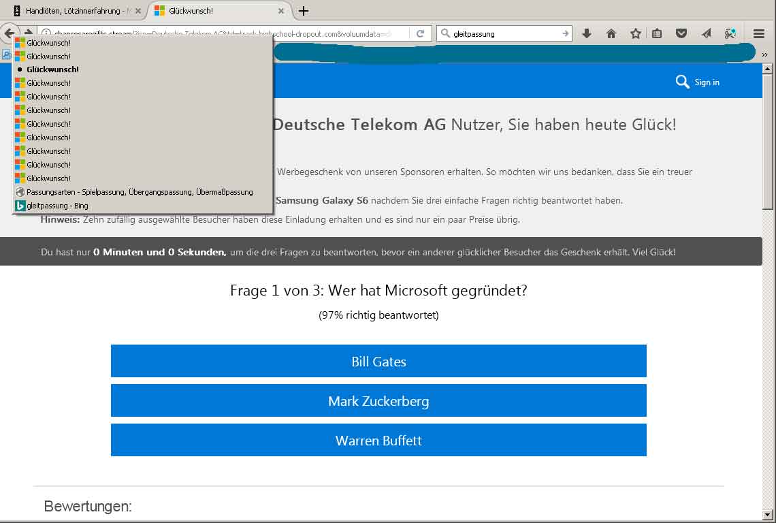Click the scrollbar up arrow
The image size is (776, 523).
click(x=767, y=69)
